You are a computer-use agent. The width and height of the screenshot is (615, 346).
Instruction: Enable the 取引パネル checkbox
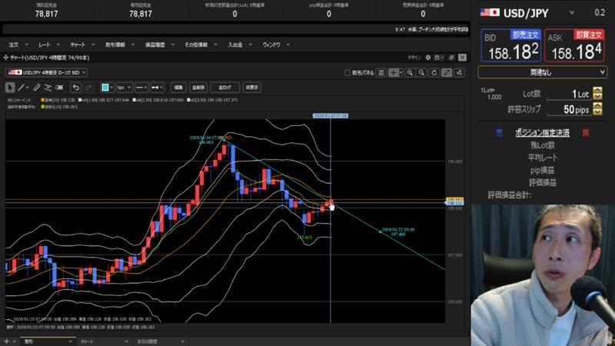pos(347,72)
